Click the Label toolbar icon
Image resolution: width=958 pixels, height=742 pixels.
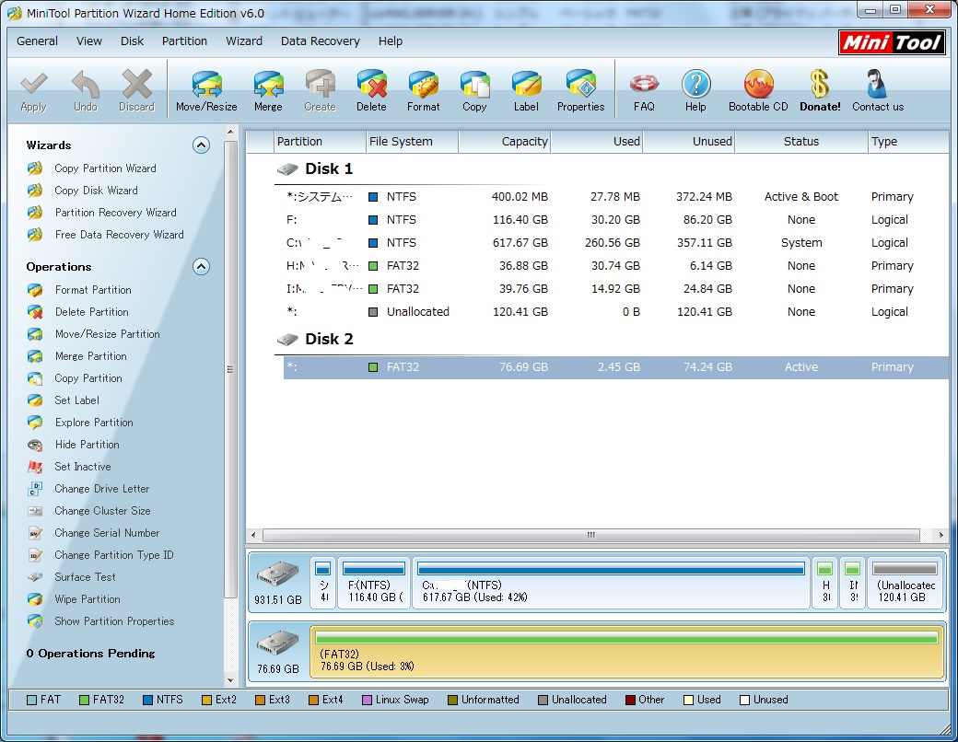pos(526,92)
